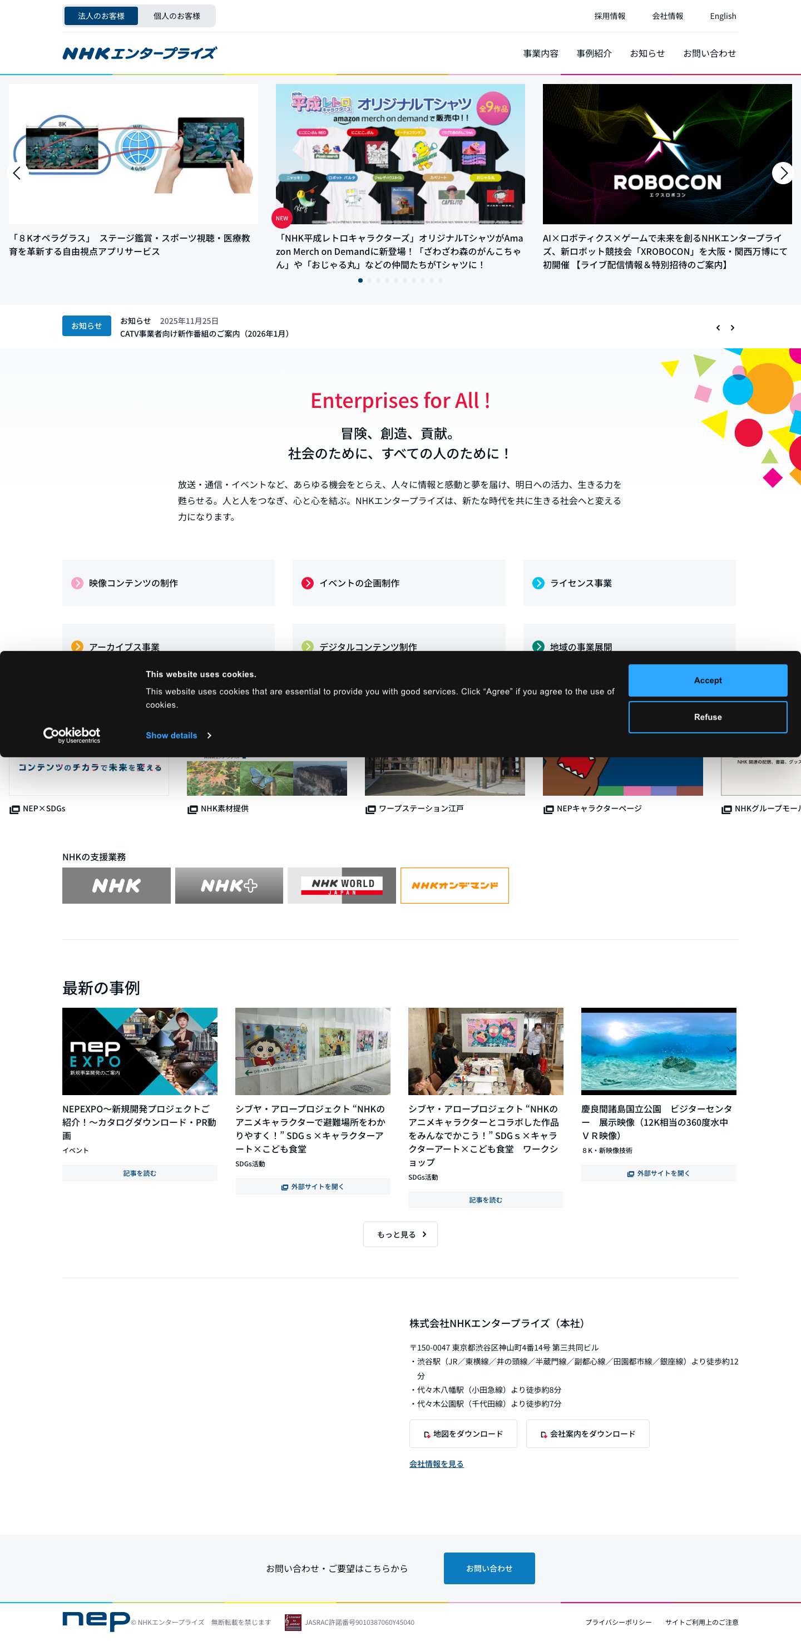Screen dimensions: 801x1641
Task: Click 外部サイトを開く under 慶良間諸島 article
Action: (x=659, y=1174)
